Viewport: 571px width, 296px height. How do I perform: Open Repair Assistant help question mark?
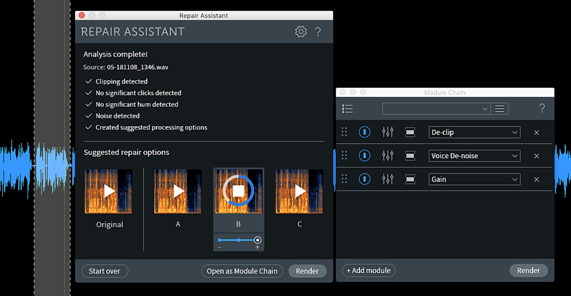[x=318, y=32]
